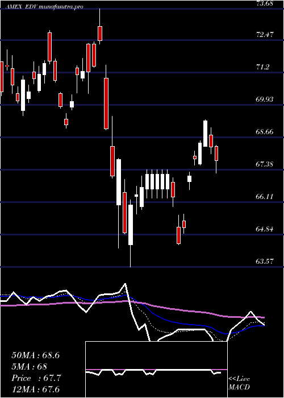Click the Price : 67.7 readout
This screenshot has height=398, width=284.
pyautogui.click(x=36, y=378)
